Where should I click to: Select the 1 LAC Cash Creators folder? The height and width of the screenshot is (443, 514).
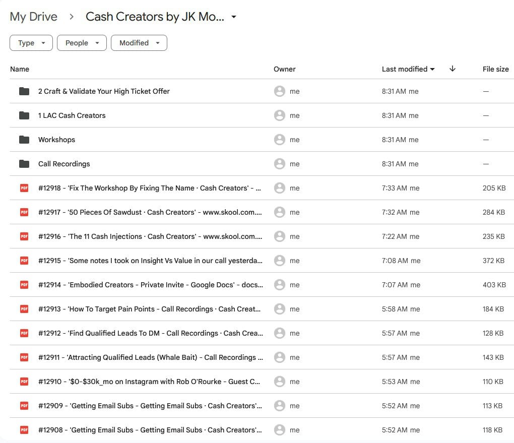(72, 115)
